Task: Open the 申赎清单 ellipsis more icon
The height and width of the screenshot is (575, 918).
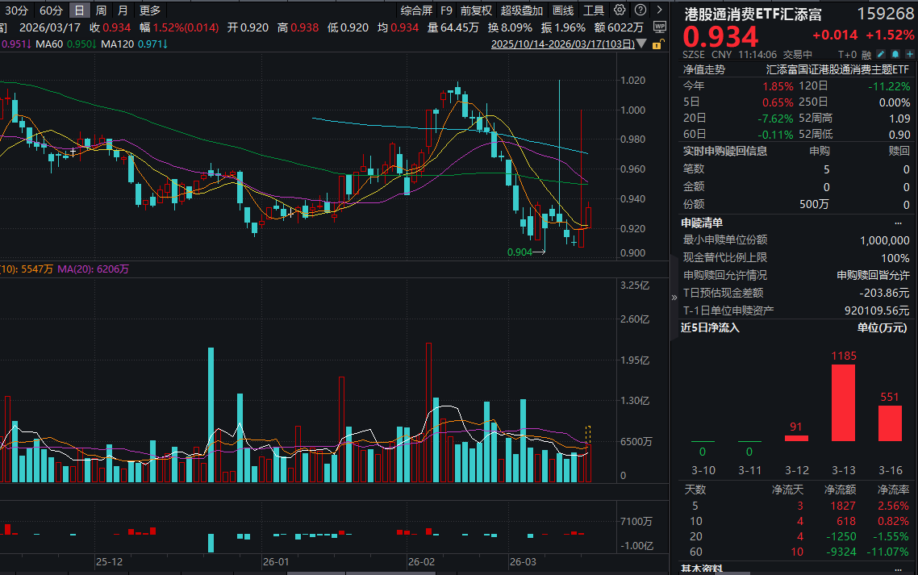Action: click(898, 223)
